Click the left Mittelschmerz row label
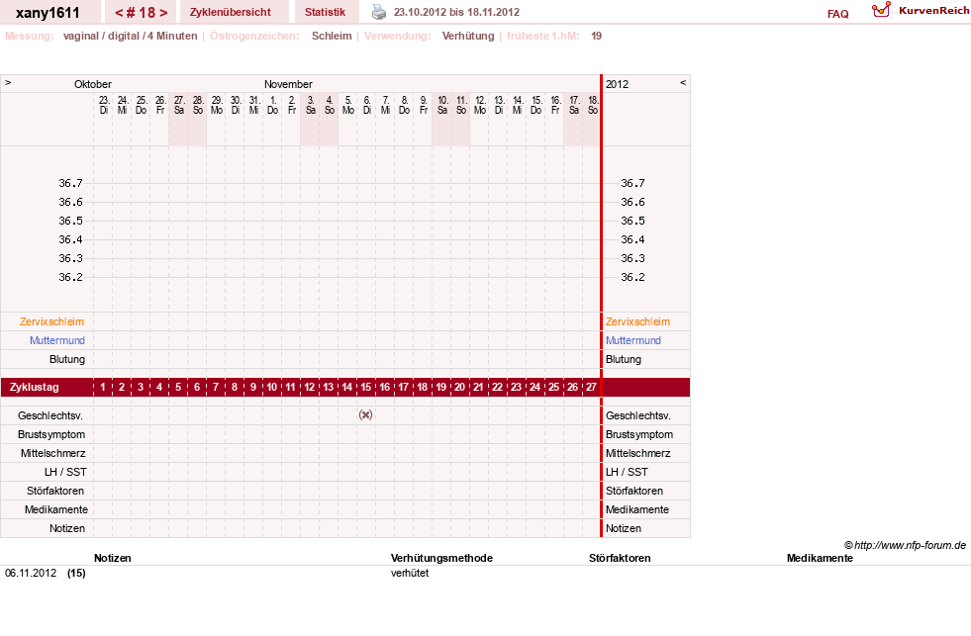The width and height of the screenshot is (971, 636). (x=53, y=453)
